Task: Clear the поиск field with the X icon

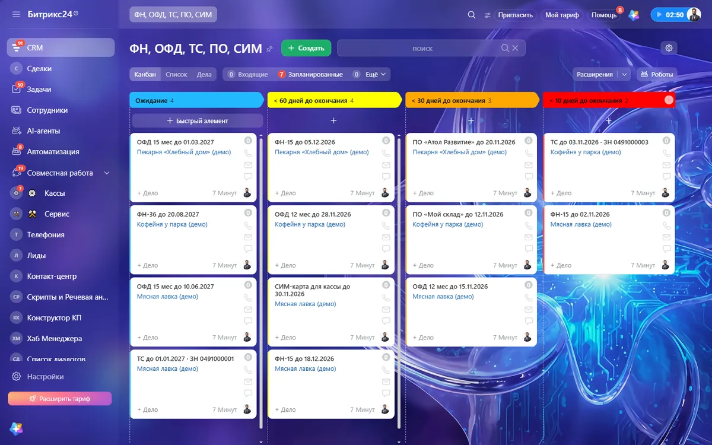Action: [x=515, y=48]
